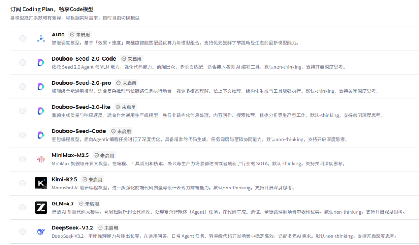This screenshot has height=245, width=419.
Task: Click the GLM-4.7 model name
Action: tap(62, 203)
